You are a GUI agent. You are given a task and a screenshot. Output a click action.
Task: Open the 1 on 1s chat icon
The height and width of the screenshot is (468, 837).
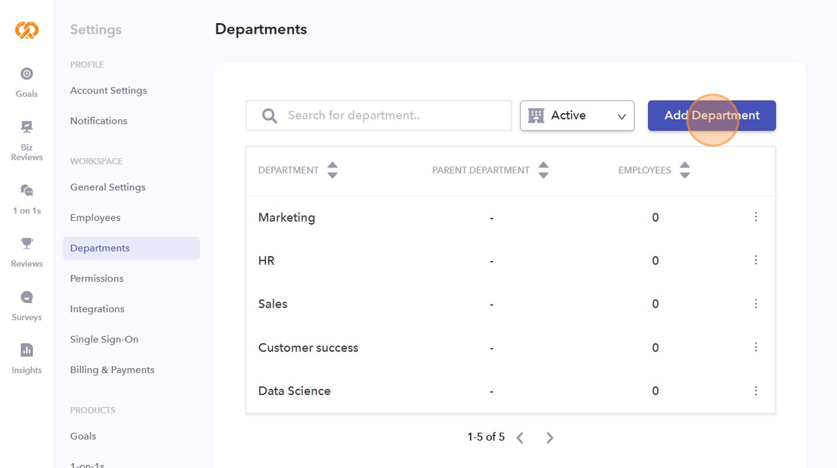(x=27, y=190)
